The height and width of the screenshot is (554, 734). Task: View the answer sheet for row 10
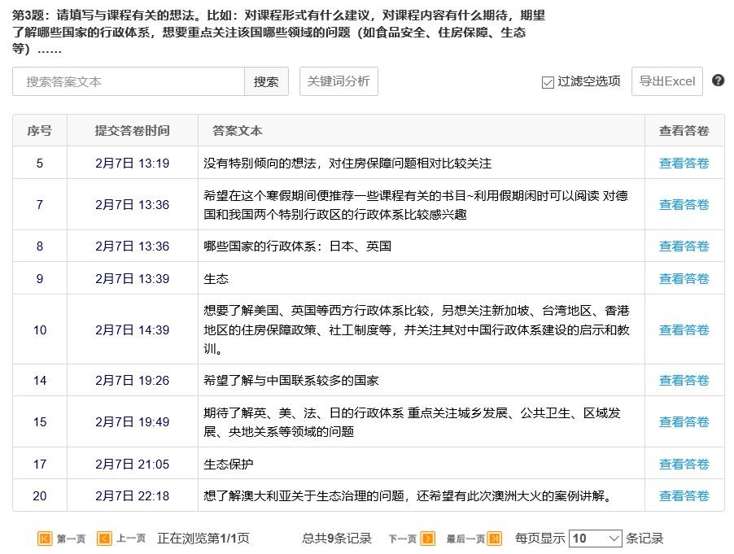coord(684,330)
